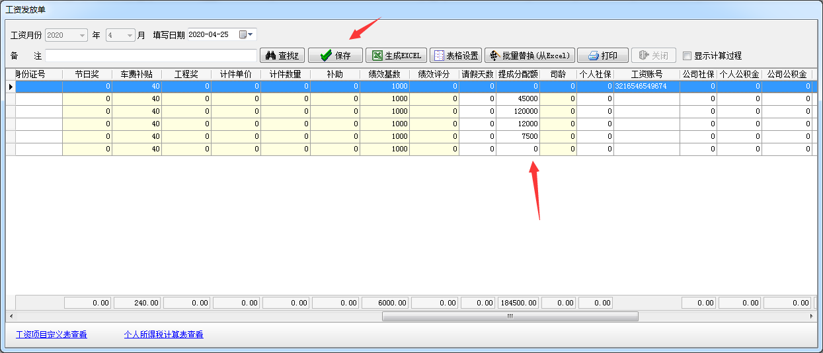
Task: Open the 填写日期 calendar picker
Action: click(246, 34)
